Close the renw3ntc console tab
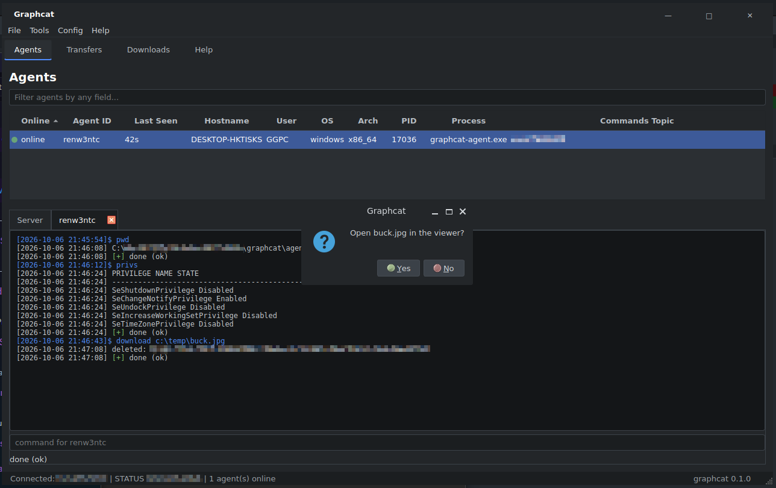This screenshot has height=488, width=776. click(x=111, y=220)
